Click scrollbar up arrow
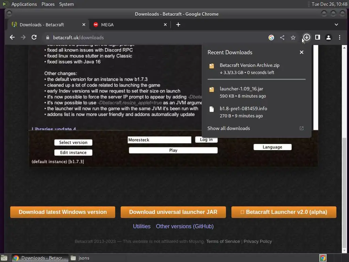The width and height of the screenshot is (349, 262). click(x=344, y=48)
